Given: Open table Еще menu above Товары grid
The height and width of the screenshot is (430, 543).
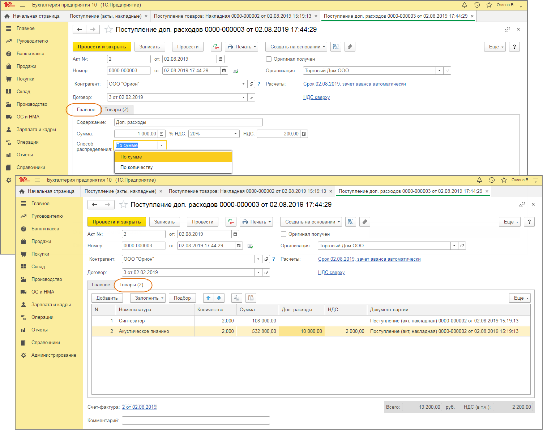Looking at the screenshot, I should coord(520,298).
